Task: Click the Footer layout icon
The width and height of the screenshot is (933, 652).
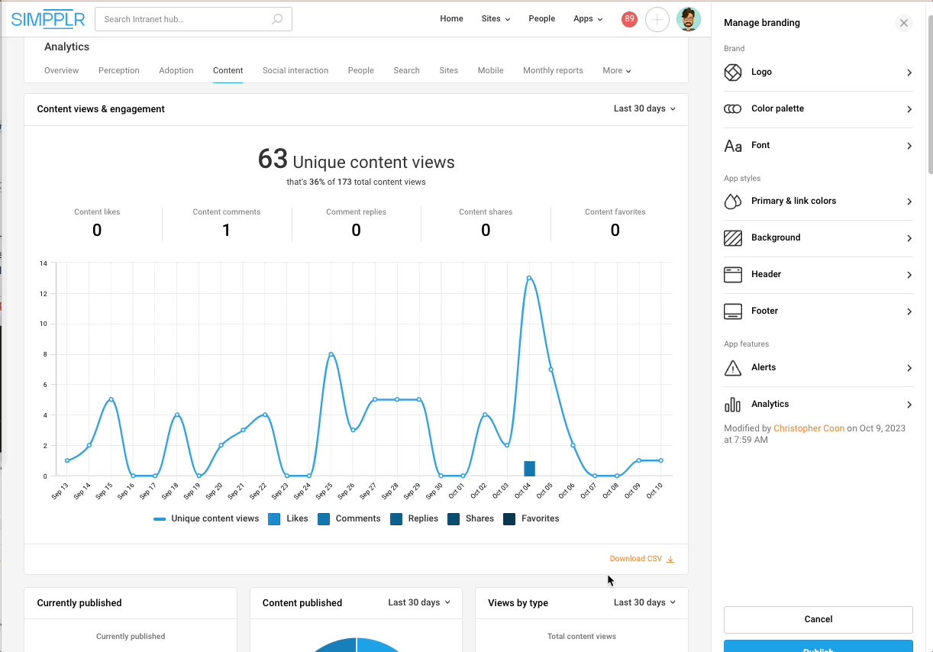Action: coord(733,311)
